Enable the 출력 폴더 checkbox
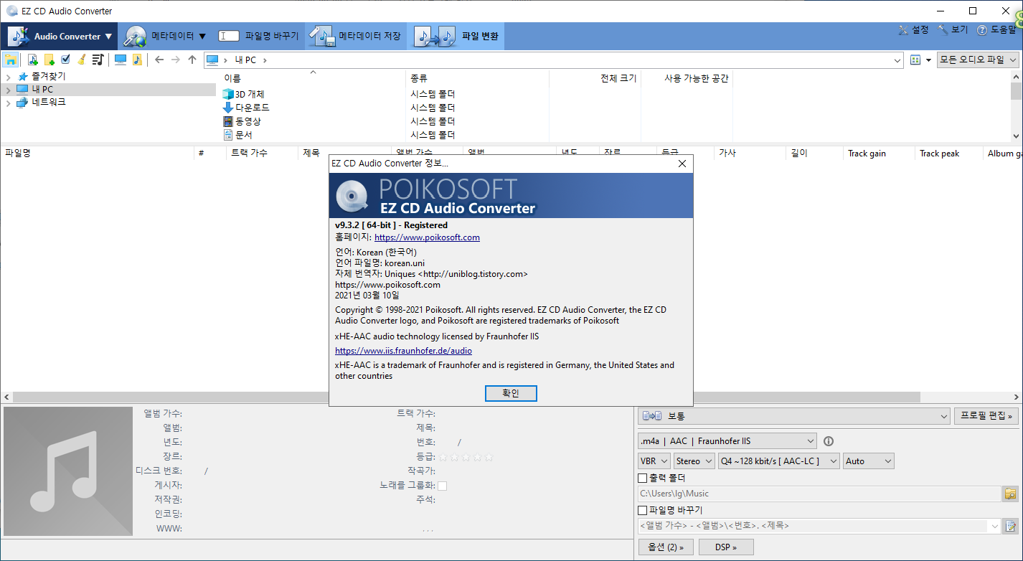The height and width of the screenshot is (561, 1023). pos(642,478)
